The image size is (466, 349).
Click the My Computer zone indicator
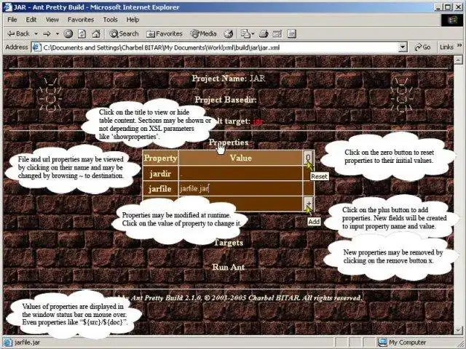[403, 342]
